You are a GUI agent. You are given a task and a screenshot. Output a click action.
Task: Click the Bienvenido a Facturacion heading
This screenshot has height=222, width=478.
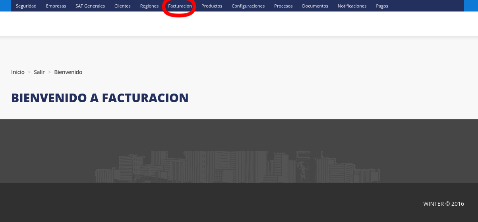(100, 98)
